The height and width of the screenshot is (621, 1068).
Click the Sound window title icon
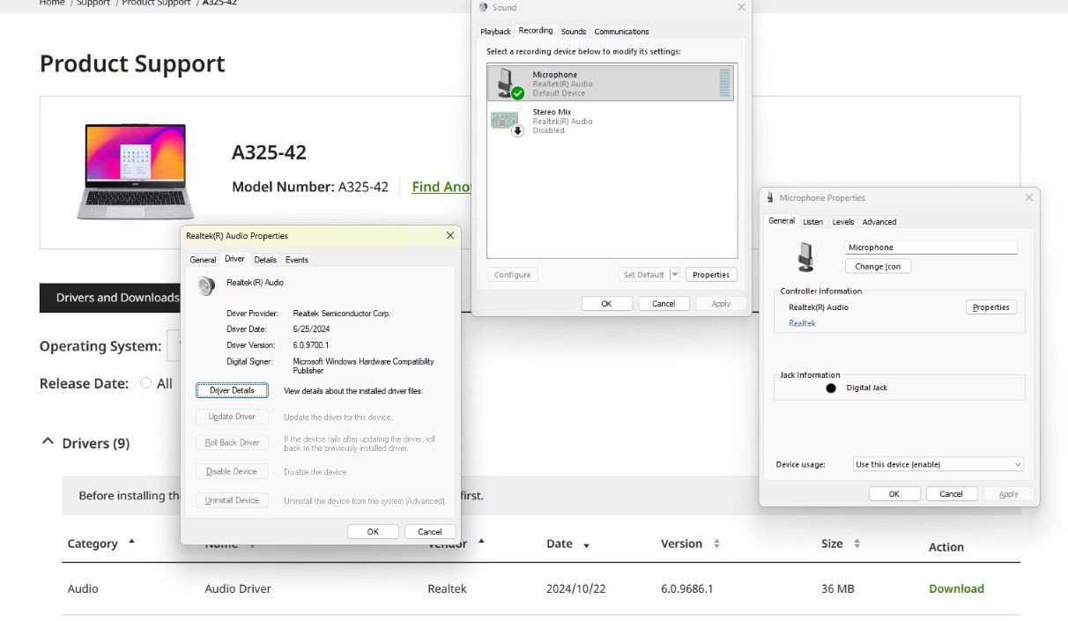(x=483, y=7)
